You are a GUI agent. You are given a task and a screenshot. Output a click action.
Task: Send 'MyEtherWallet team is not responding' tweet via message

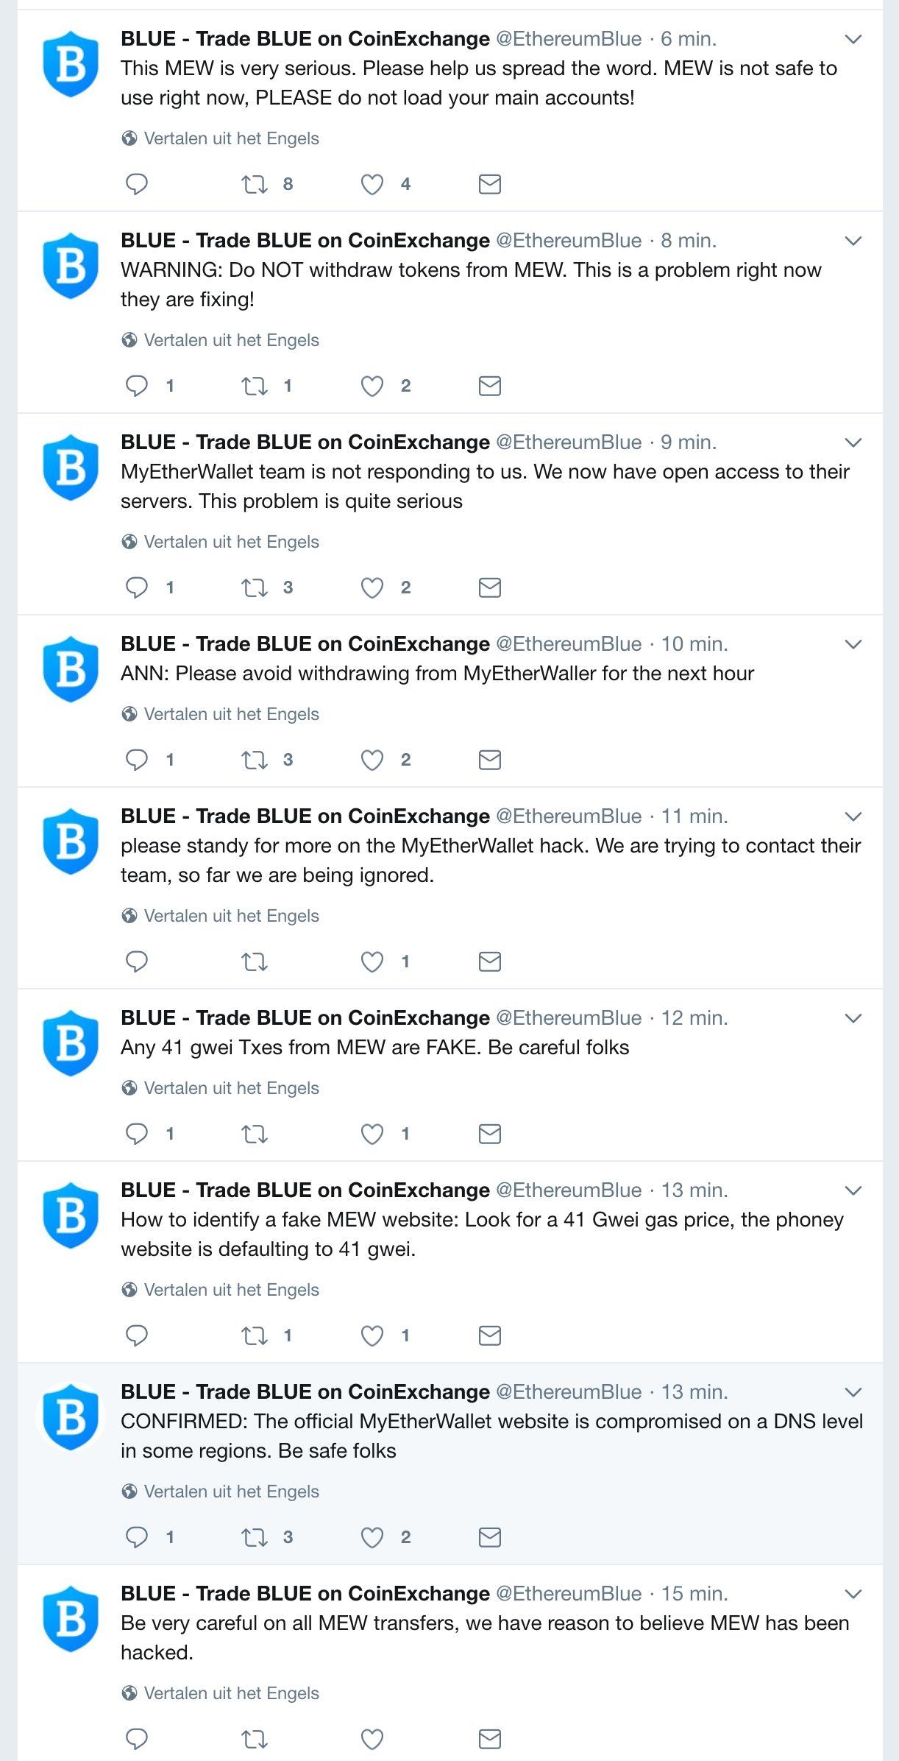pyautogui.click(x=490, y=587)
